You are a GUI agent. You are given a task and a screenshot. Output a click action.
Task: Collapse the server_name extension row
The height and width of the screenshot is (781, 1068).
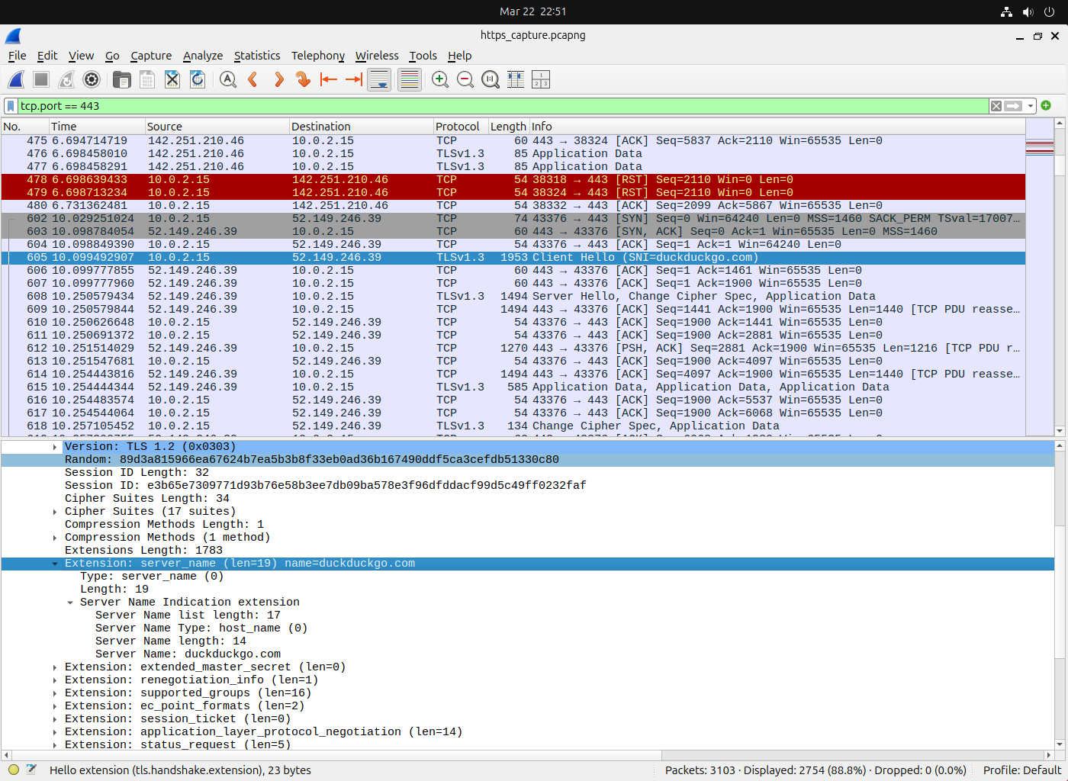tap(55, 564)
